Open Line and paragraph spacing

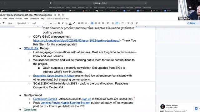tap(108, 23)
